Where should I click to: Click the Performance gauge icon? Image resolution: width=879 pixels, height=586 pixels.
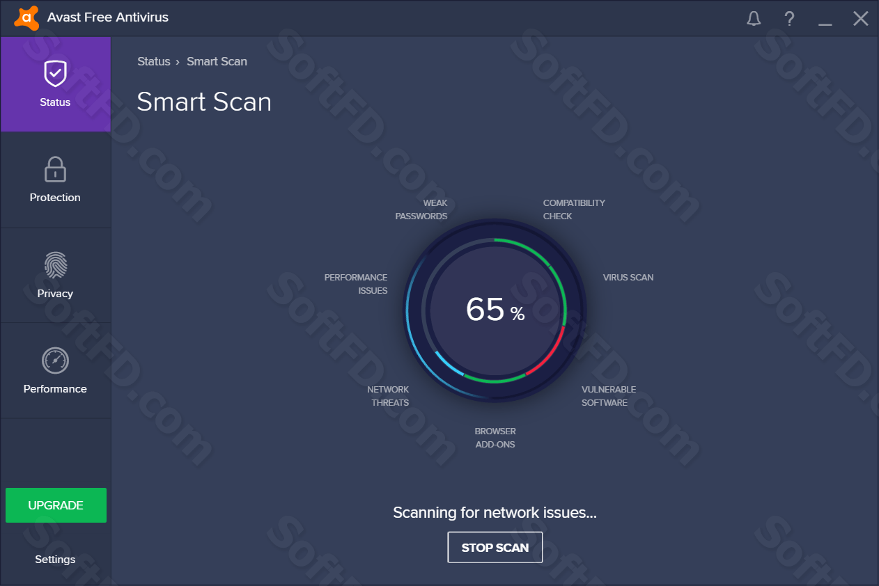[55, 361]
